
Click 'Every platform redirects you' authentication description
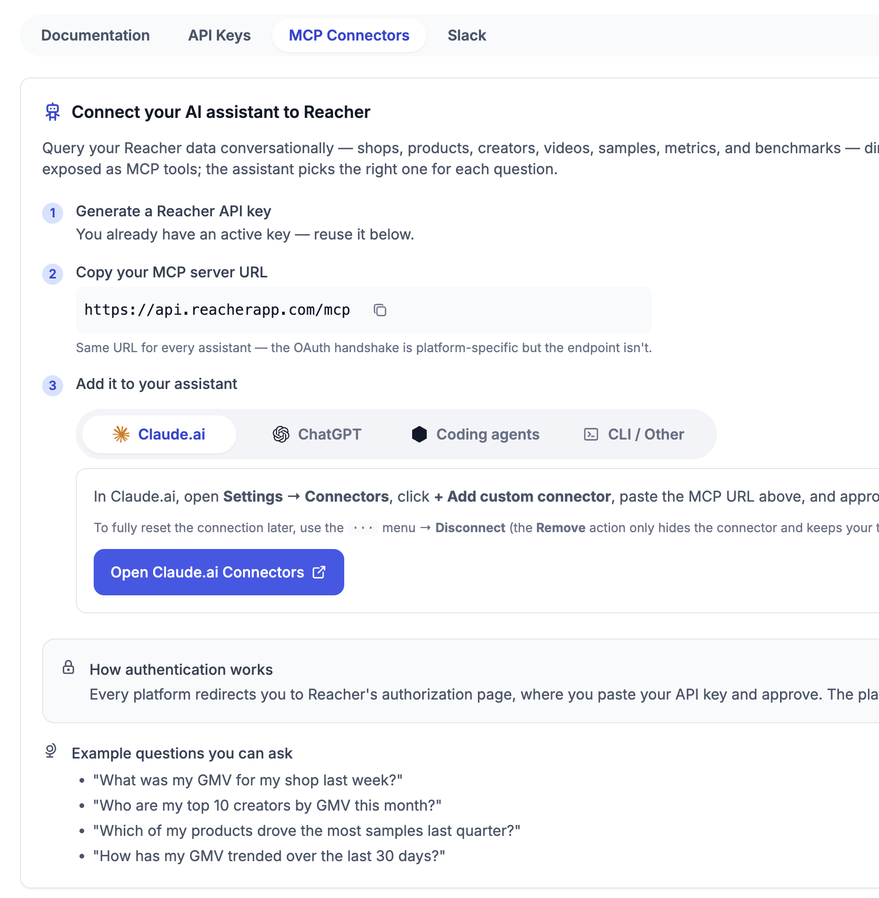[484, 694]
